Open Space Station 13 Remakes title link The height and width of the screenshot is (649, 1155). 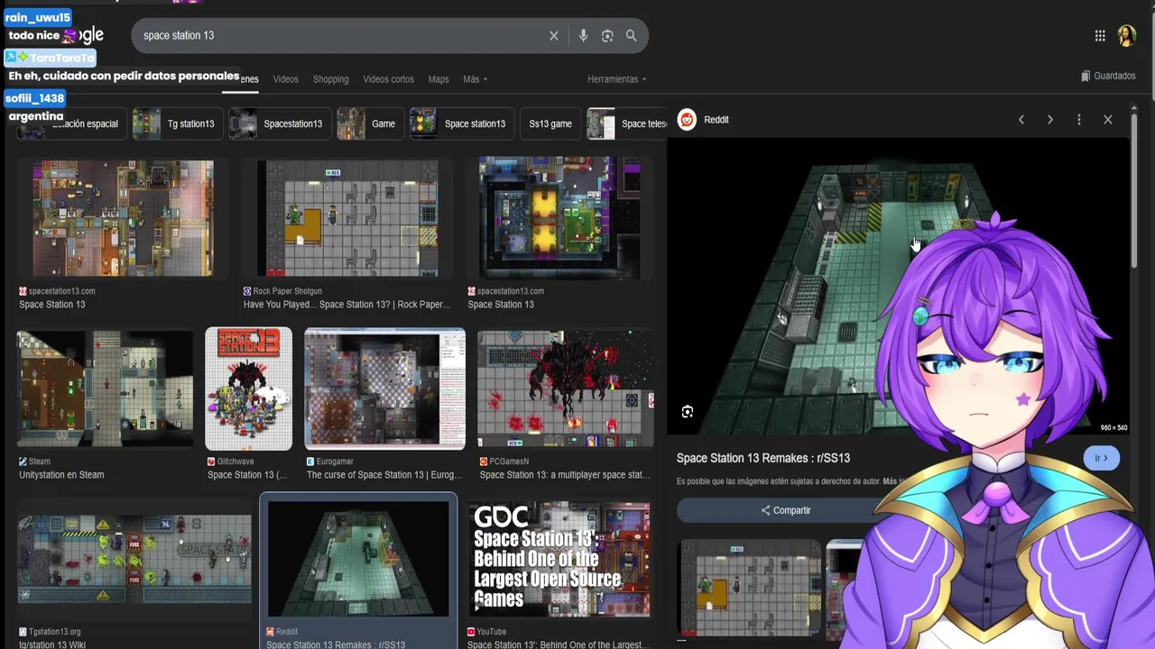click(x=763, y=458)
